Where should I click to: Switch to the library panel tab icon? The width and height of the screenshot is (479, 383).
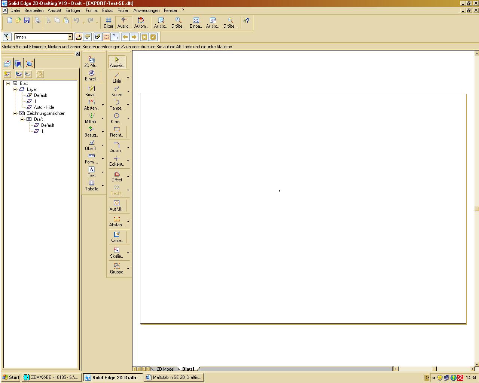pyautogui.click(x=18, y=64)
